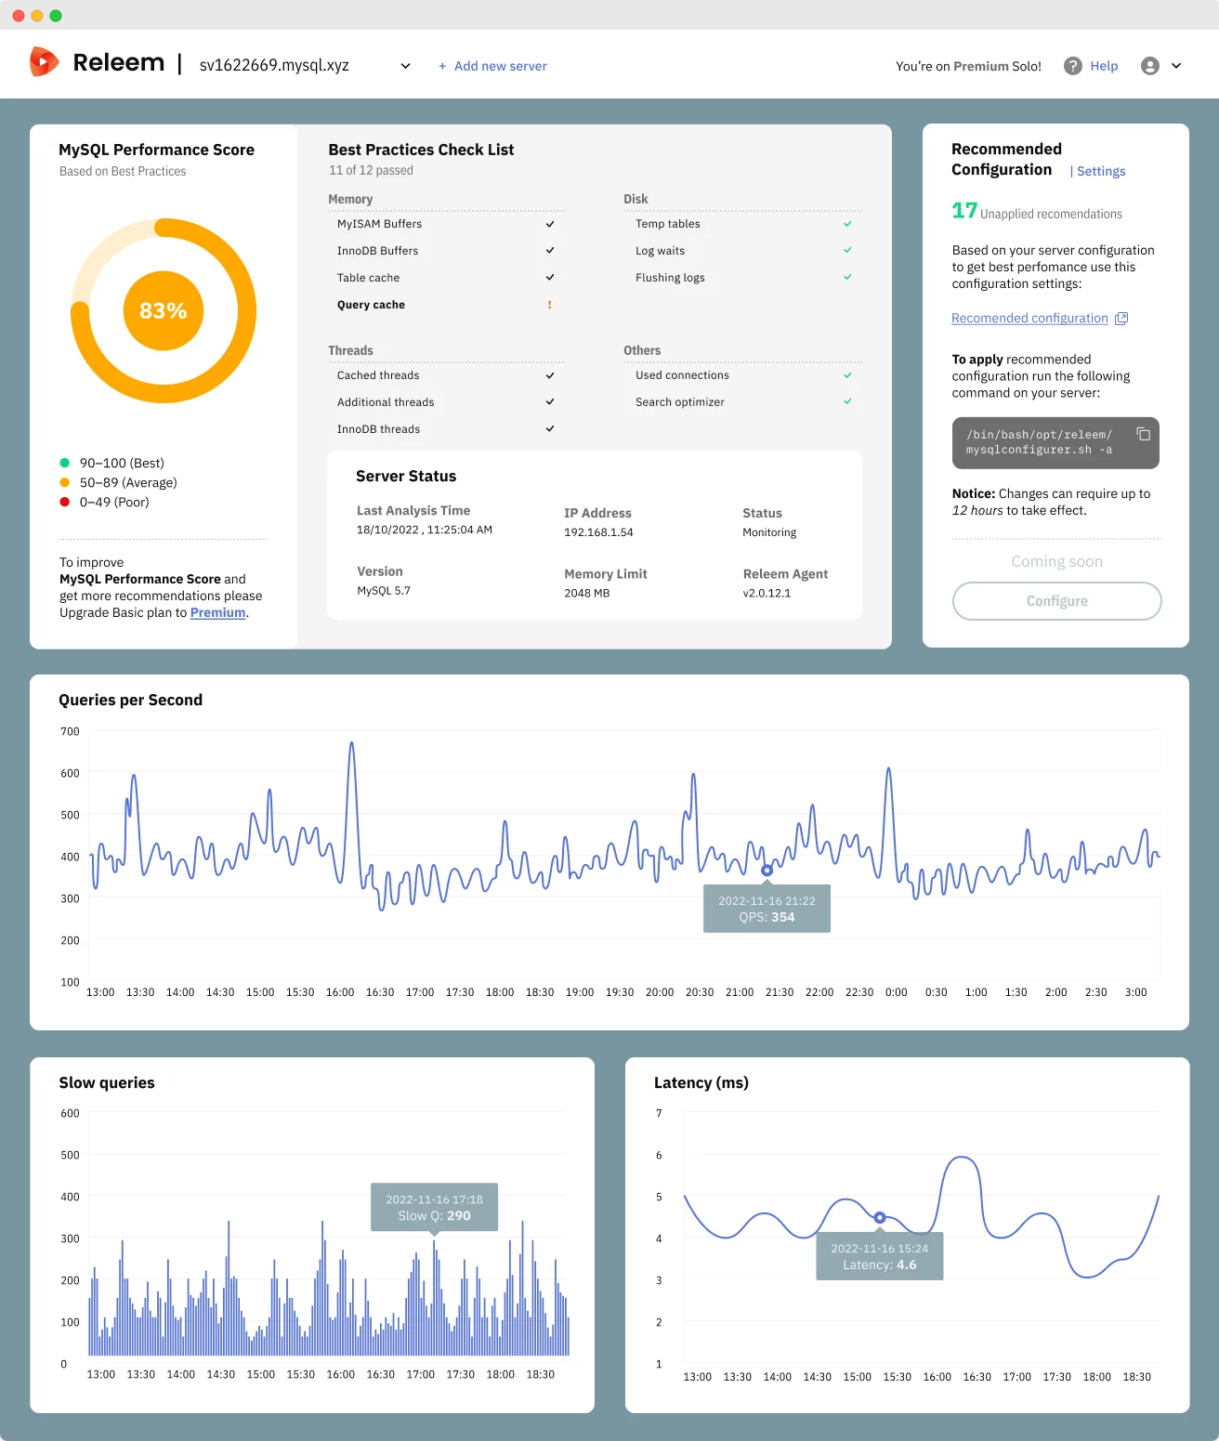Click the Slow queries chart title

point(107,1082)
